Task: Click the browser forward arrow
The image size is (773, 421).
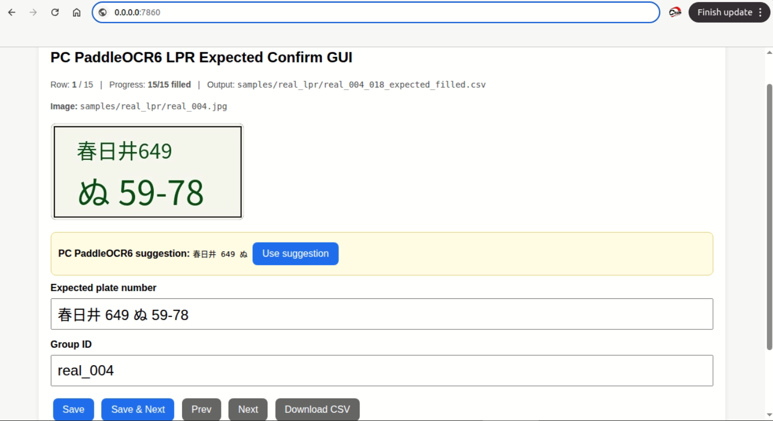Action: [x=33, y=12]
